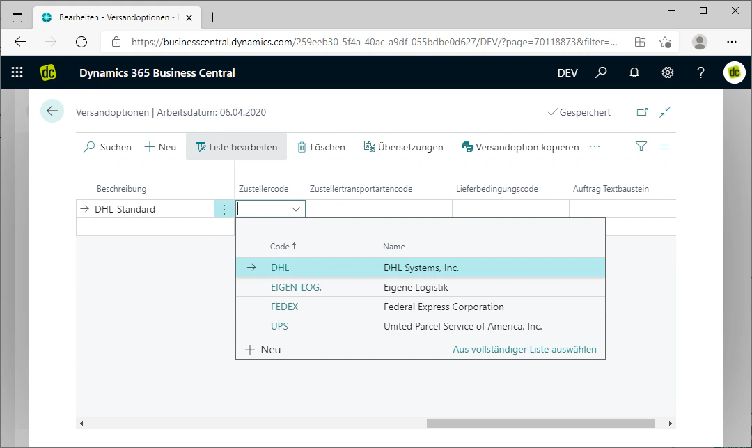This screenshot has width=752, height=448.
Task: Click the Lieferbedingungscode cell of DHL-Standard
Action: click(511, 209)
